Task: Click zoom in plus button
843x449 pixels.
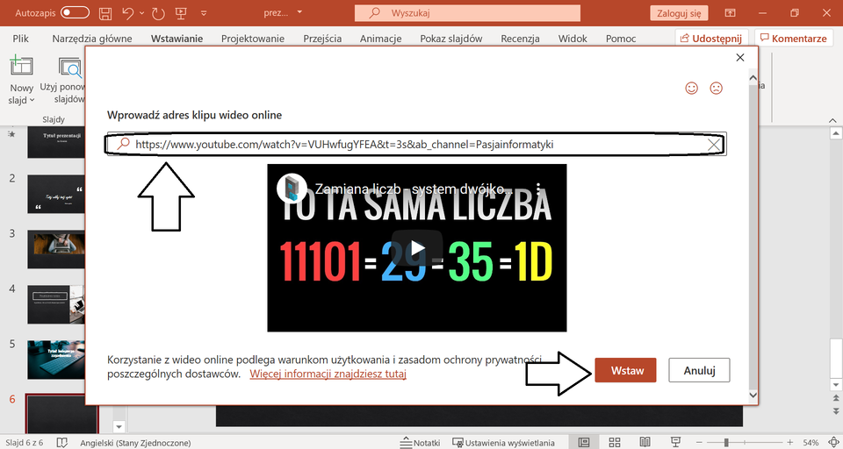Action: pyautogui.click(x=789, y=443)
